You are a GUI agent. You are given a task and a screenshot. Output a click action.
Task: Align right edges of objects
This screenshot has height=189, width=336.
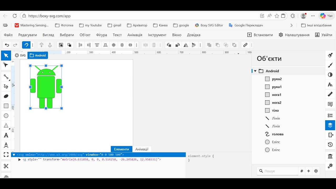point(89,45)
